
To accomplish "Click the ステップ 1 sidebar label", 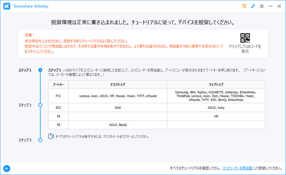I will pyautogui.click(x=25, y=70).
